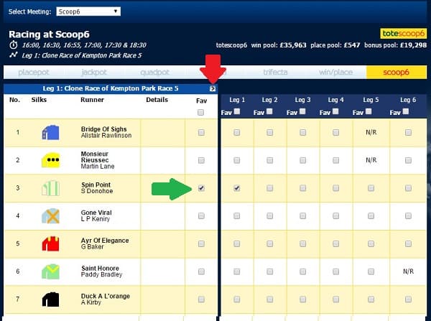Enable the Leg 4 Fav checkbox
The image size is (431, 321).
click(335, 111)
